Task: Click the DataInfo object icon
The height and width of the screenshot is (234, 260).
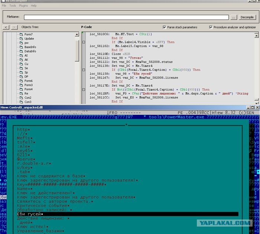Action: click(22, 51)
